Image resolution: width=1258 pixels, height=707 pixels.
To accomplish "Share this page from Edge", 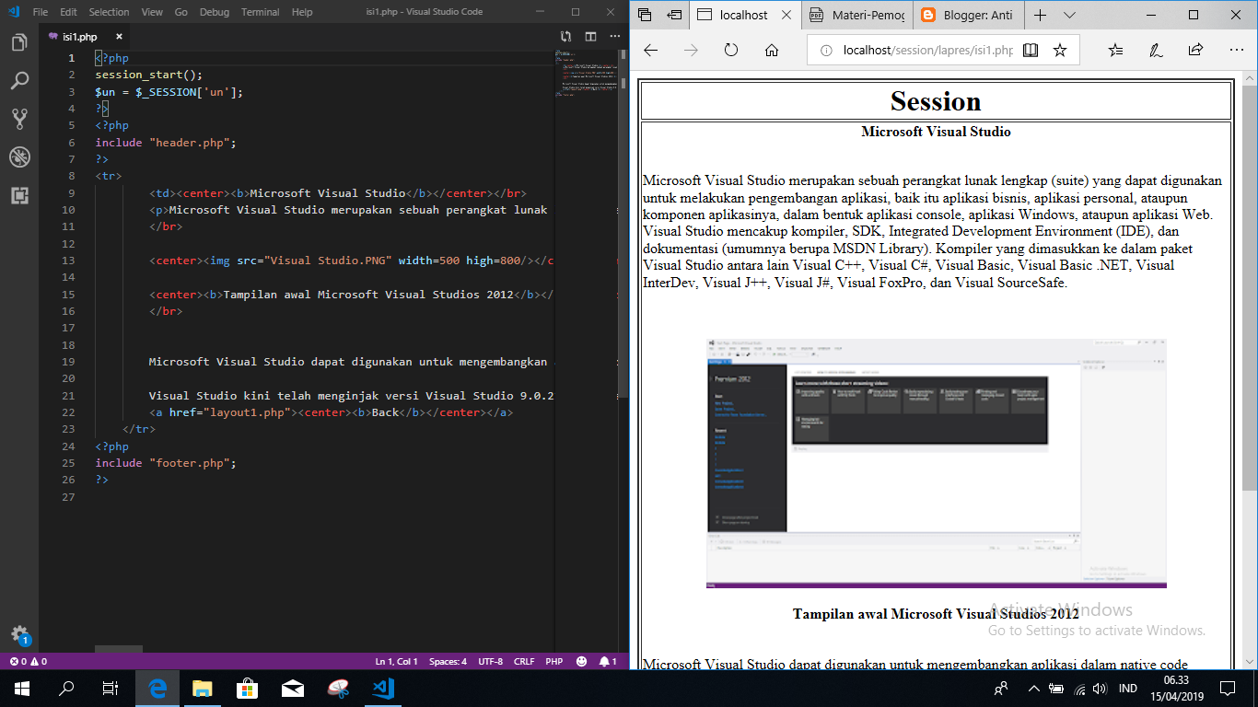I will click(1195, 50).
